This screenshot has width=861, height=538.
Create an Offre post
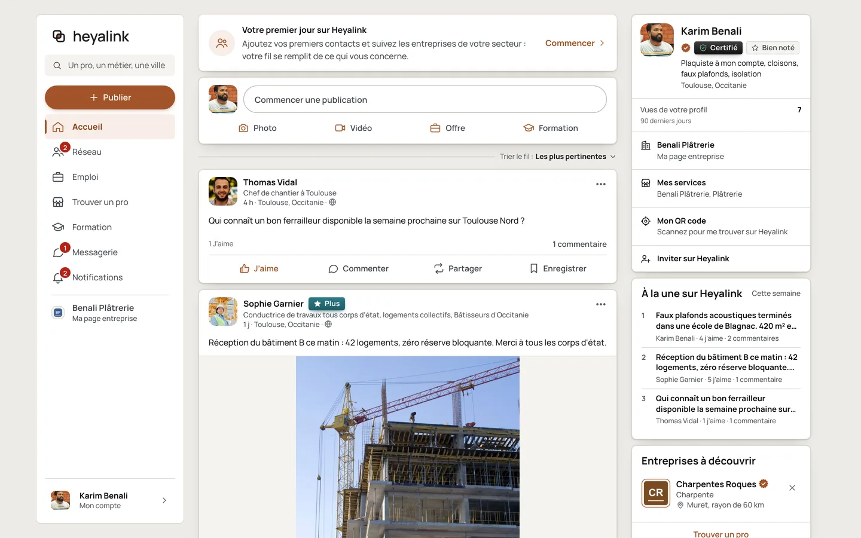click(448, 128)
